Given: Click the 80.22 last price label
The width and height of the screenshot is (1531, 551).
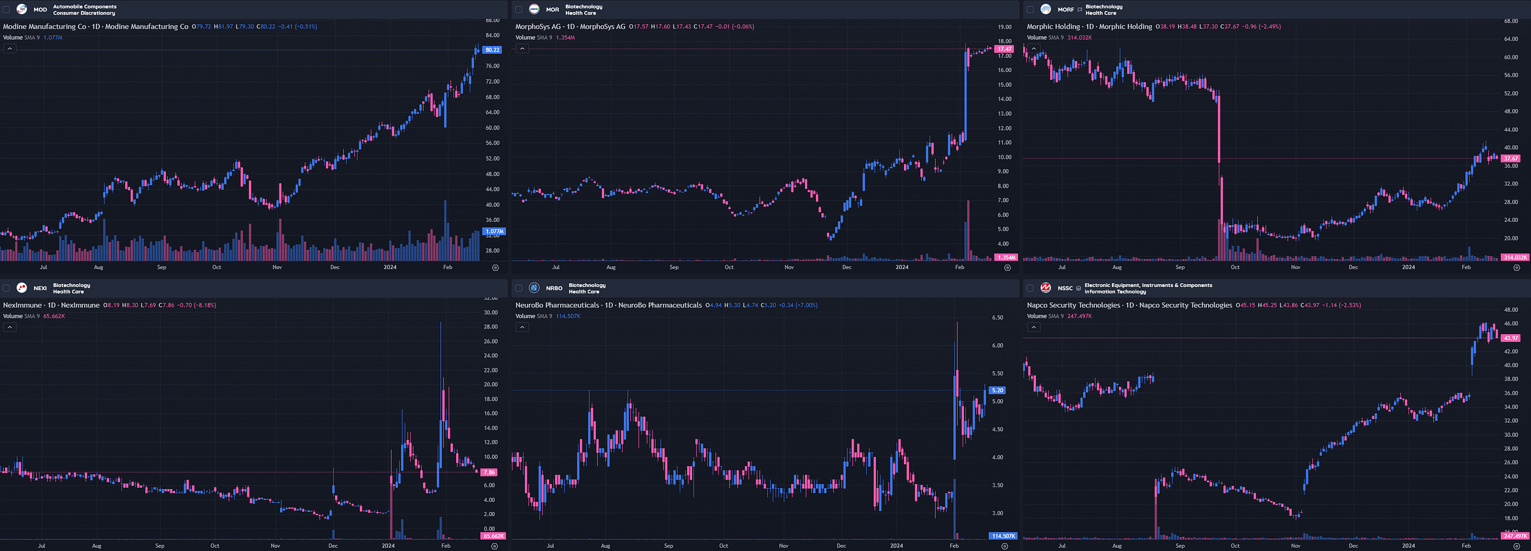Looking at the screenshot, I should (x=492, y=50).
